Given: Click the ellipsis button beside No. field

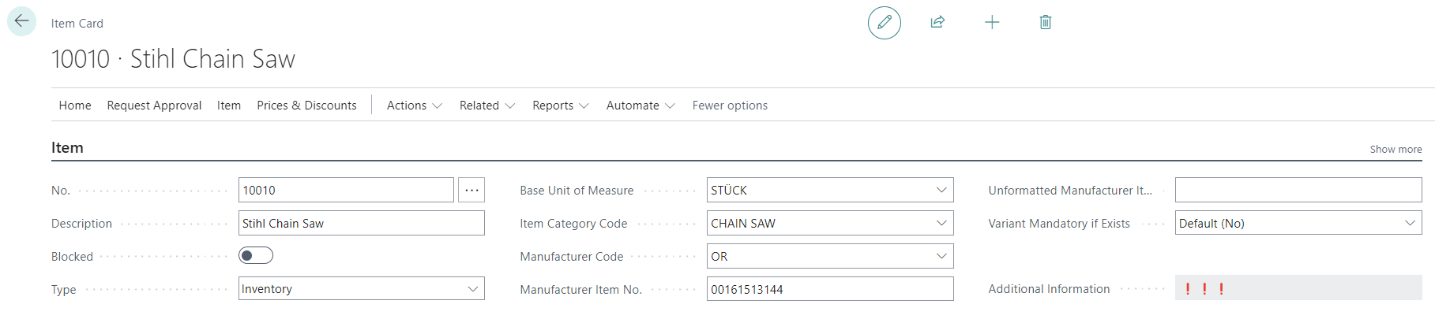Looking at the screenshot, I should (471, 190).
